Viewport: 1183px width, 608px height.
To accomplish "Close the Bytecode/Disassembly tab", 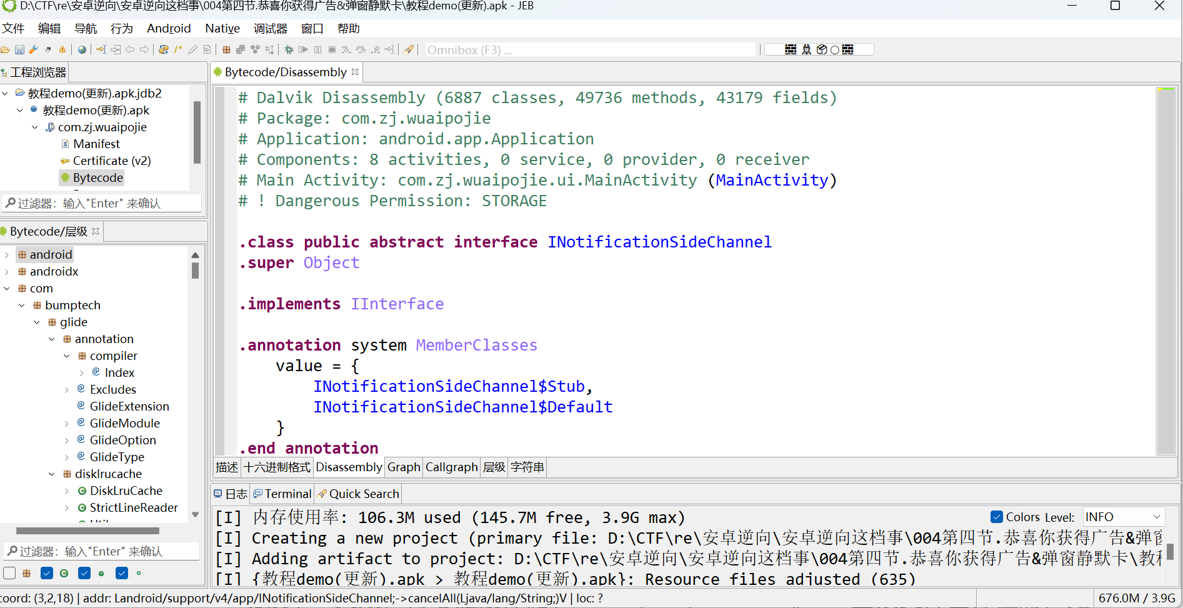I will 355,72.
